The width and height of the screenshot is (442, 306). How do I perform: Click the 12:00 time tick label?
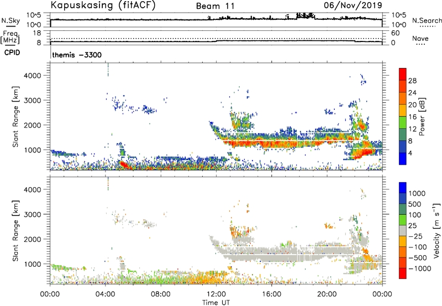coord(216,294)
